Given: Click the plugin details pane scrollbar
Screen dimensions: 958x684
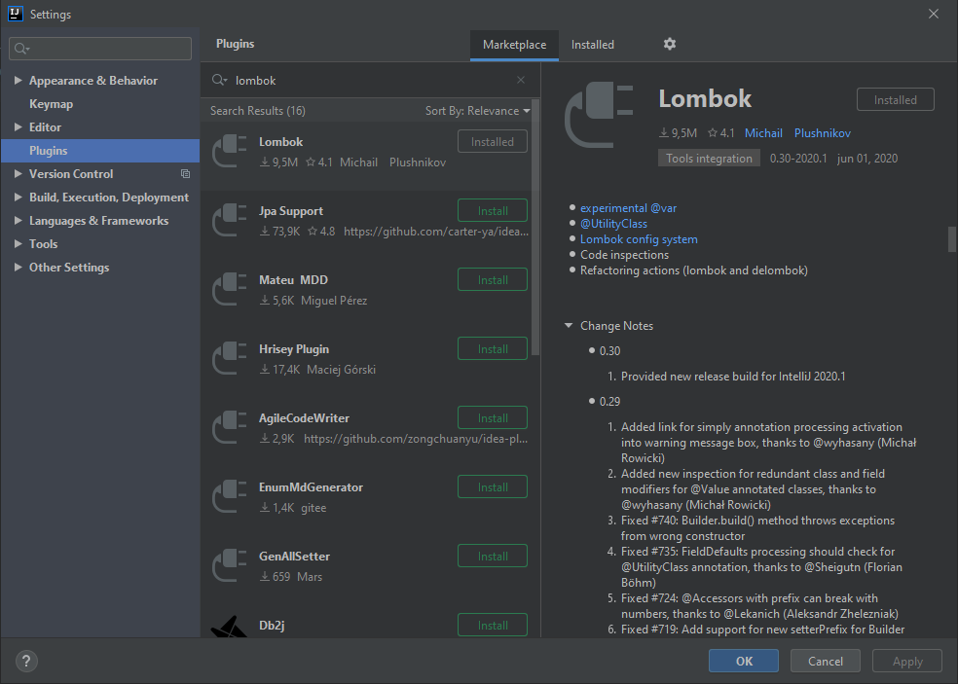Looking at the screenshot, I should click(951, 239).
